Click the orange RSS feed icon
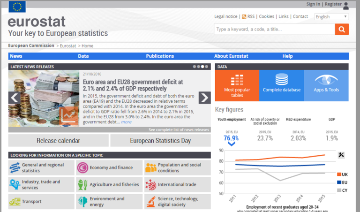This screenshot has width=360, height=212. (x=244, y=17)
